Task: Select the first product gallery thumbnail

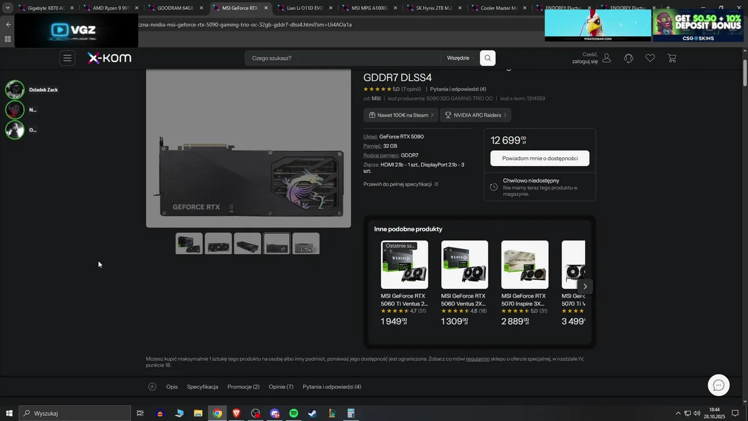Action: click(189, 243)
